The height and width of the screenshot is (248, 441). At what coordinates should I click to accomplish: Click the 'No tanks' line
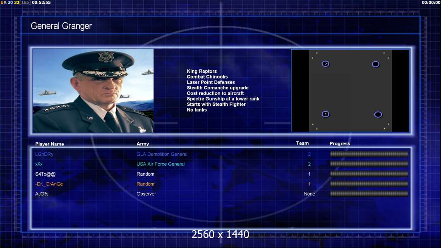(x=197, y=110)
